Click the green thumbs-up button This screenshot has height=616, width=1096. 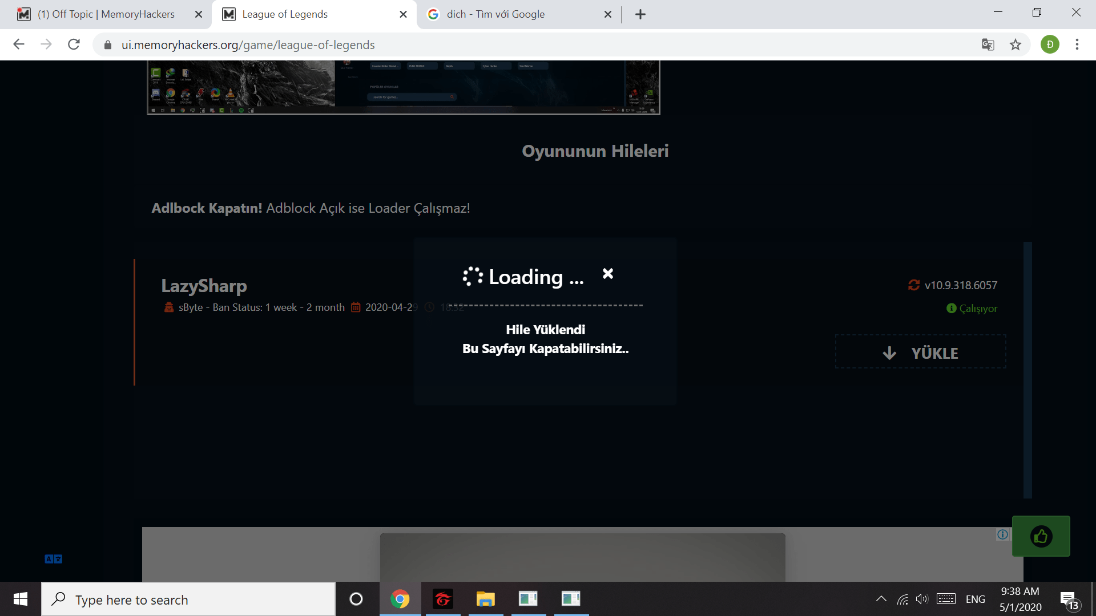tap(1041, 536)
